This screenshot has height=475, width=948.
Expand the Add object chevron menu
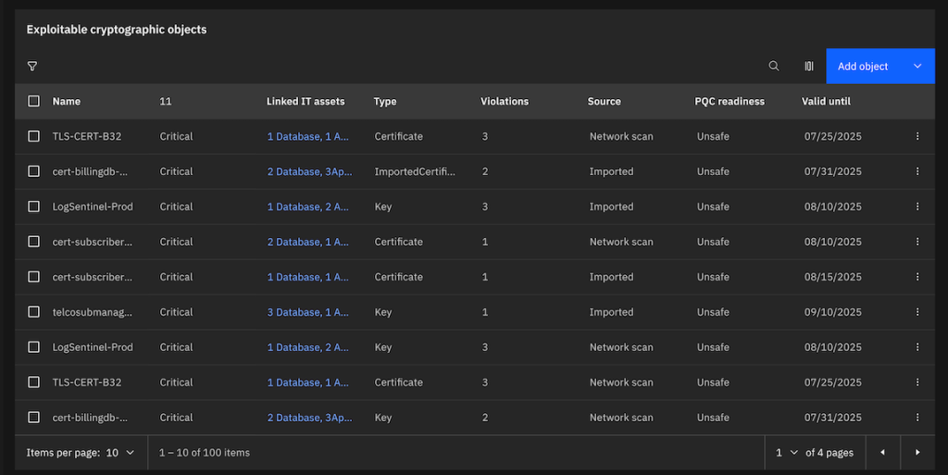917,66
